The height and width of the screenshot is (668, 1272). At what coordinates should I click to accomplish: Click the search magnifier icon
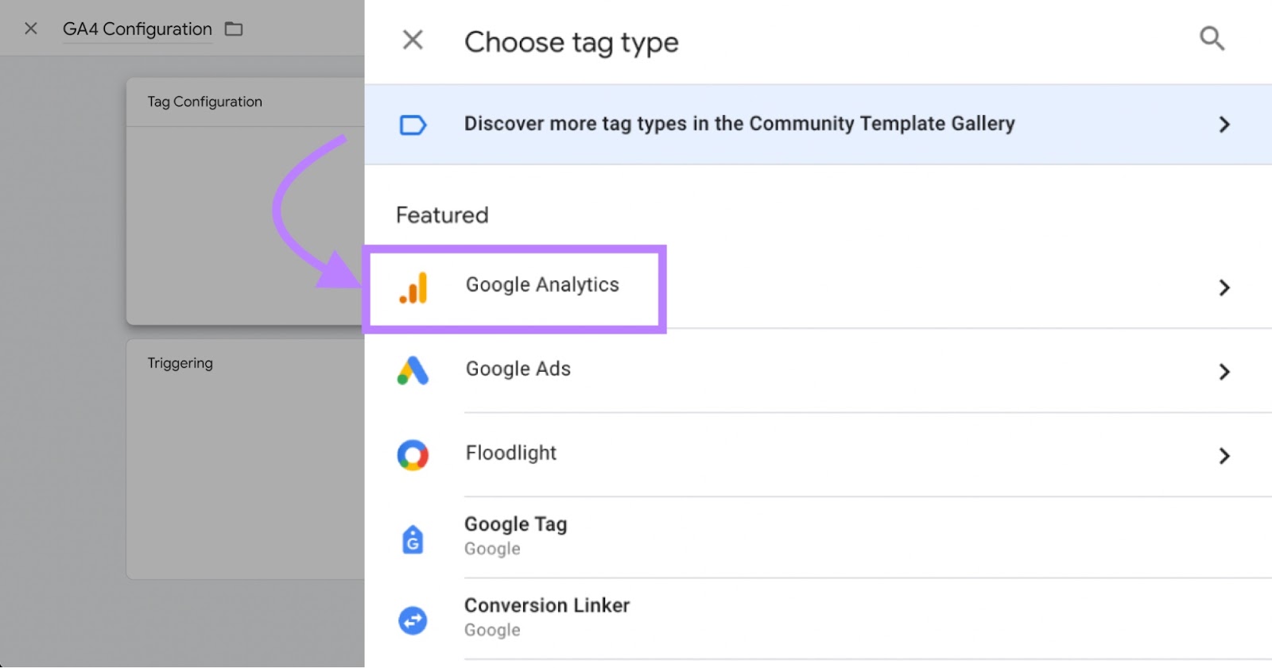click(x=1211, y=38)
